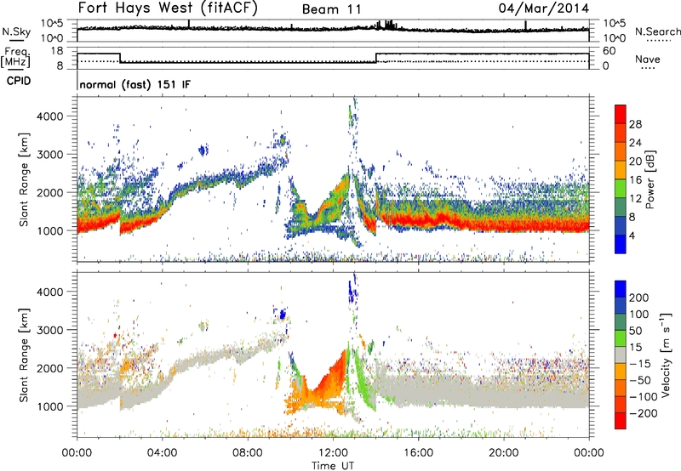The height and width of the screenshot is (471, 681).
Task: Click the 'Fort Hays West (fitACF)' title
Action: 168,9
